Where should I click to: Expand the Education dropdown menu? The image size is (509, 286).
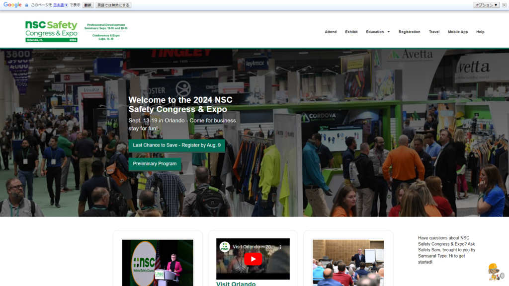pos(378,32)
